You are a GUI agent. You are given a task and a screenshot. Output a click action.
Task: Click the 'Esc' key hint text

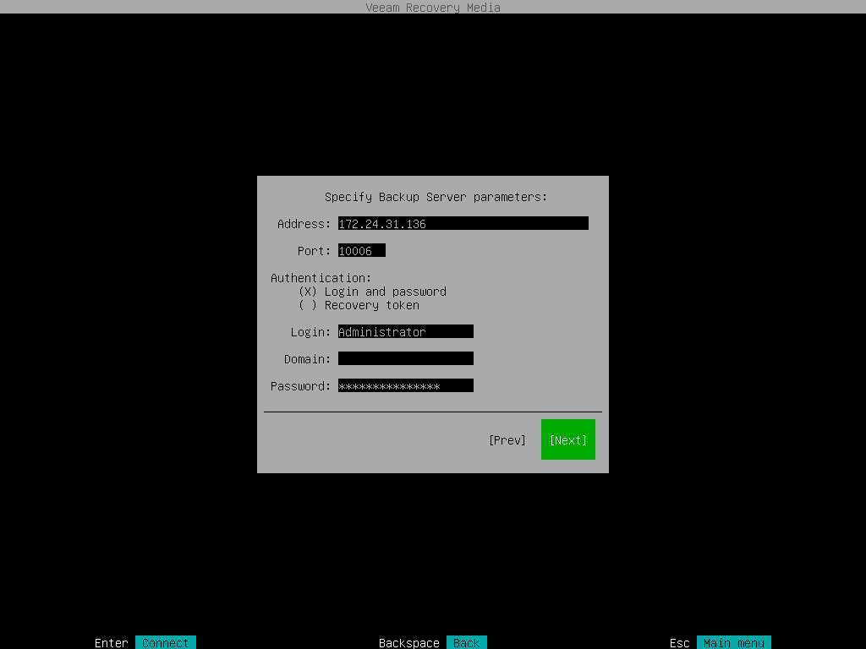click(x=679, y=642)
